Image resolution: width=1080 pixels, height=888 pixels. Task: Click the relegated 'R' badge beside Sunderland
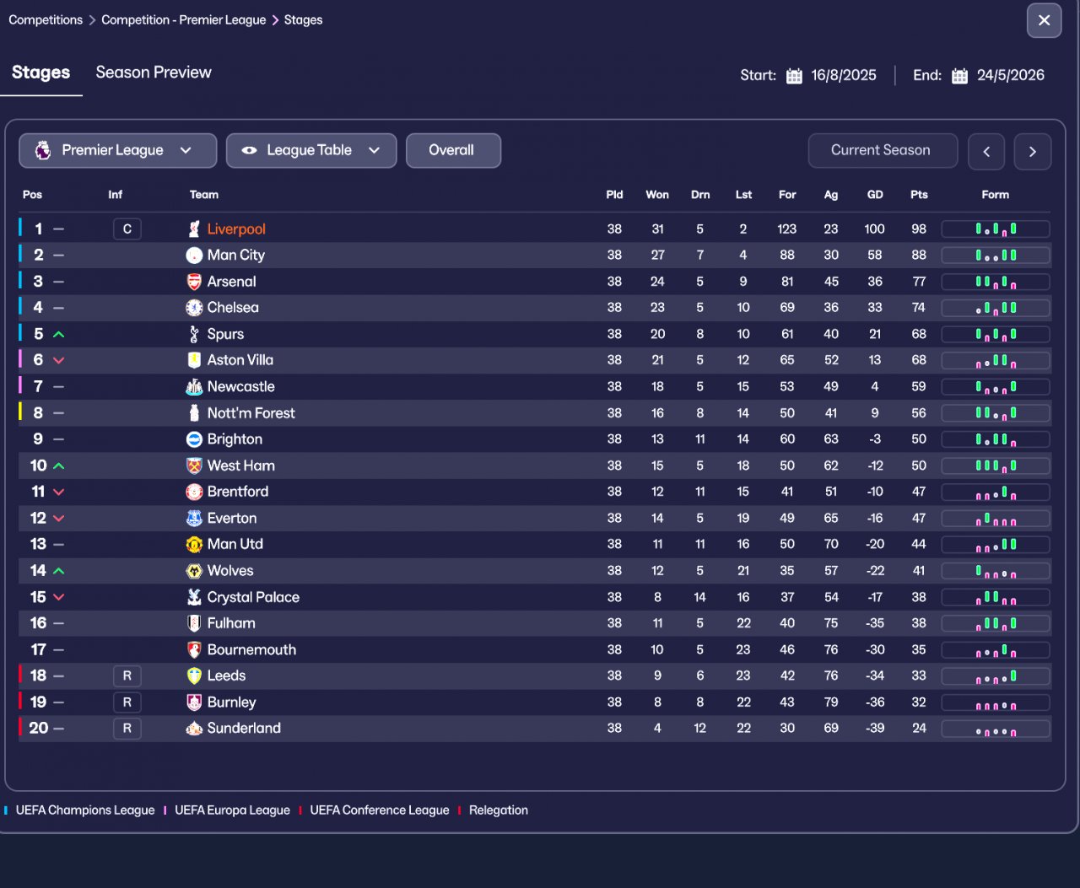pyautogui.click(x=127, y=729)
